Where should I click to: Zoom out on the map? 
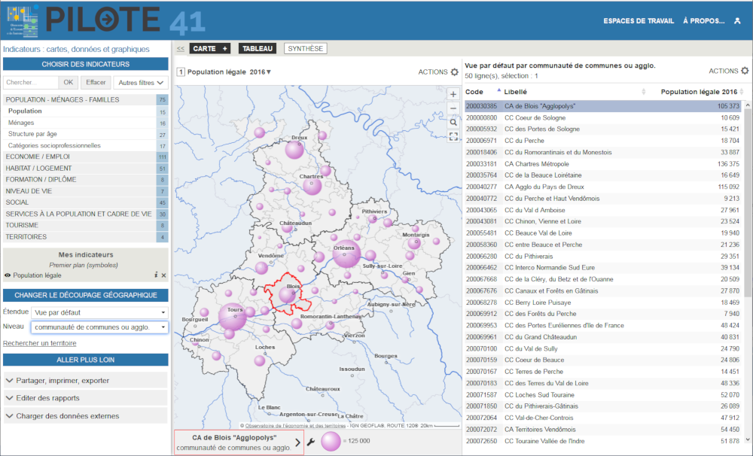(453, 108)
